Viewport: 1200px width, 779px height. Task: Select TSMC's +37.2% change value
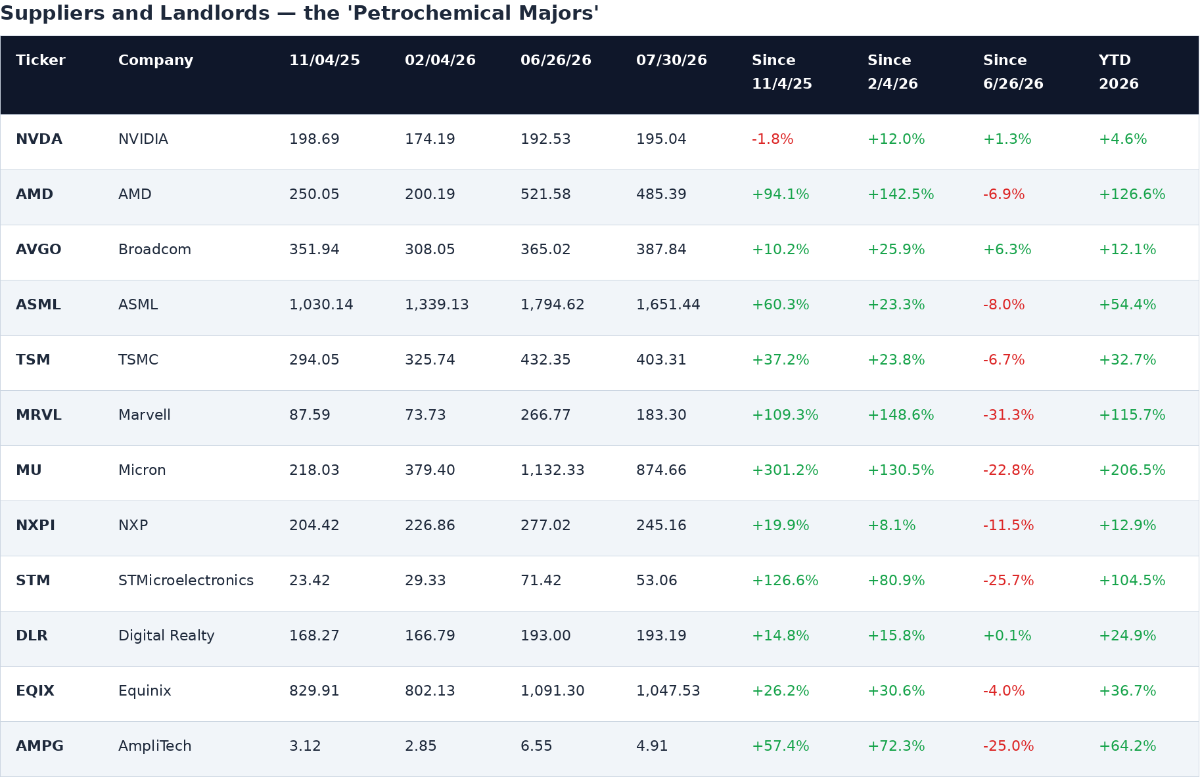pos(781,360)
